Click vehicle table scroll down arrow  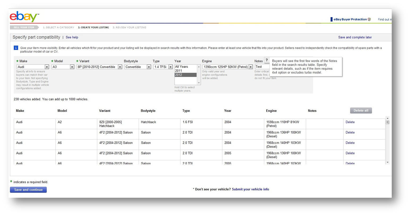point(387,162)
